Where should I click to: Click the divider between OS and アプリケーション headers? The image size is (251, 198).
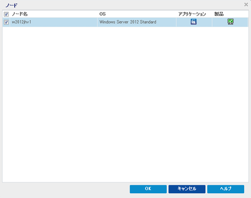[176, 14]
